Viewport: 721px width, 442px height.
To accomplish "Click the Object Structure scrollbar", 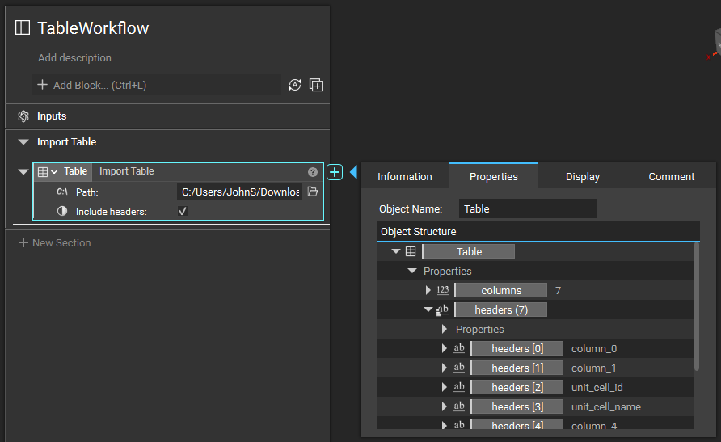I will tap(697, 306).
